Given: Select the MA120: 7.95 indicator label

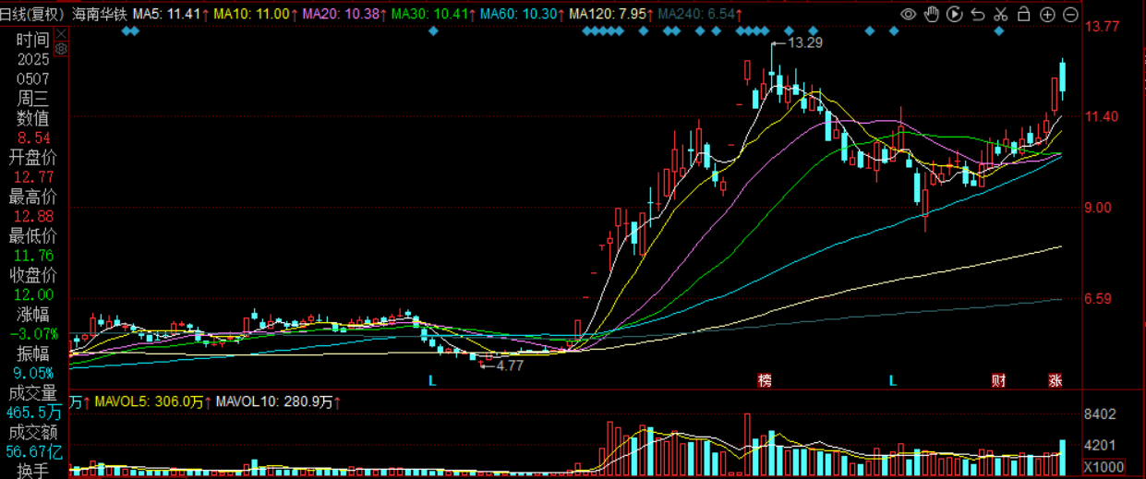Looking at the screenshot, I should coord(606,15).
